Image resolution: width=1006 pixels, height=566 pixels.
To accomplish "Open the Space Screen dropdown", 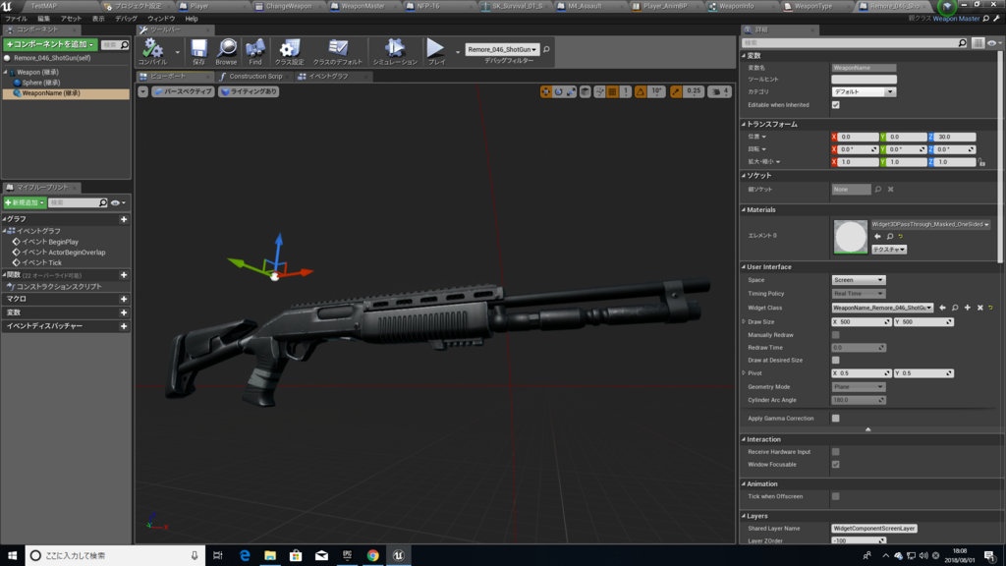I will click(859, 280).
